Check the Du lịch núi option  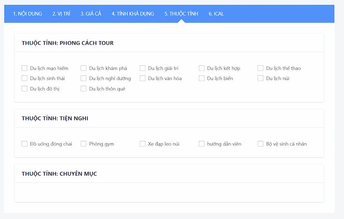point(261,78)
